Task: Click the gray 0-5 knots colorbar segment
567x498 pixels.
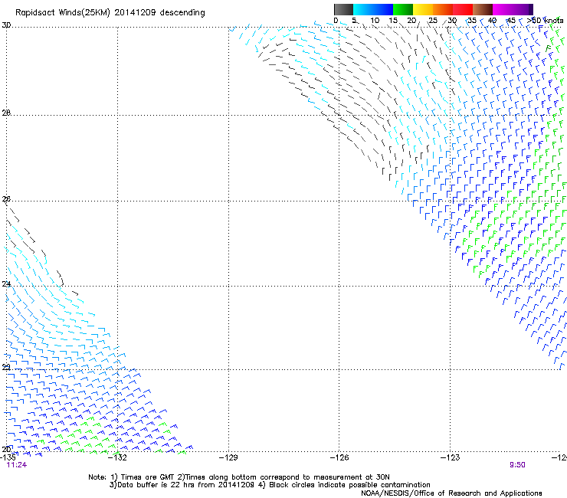Action: click(x=343, y=9)
